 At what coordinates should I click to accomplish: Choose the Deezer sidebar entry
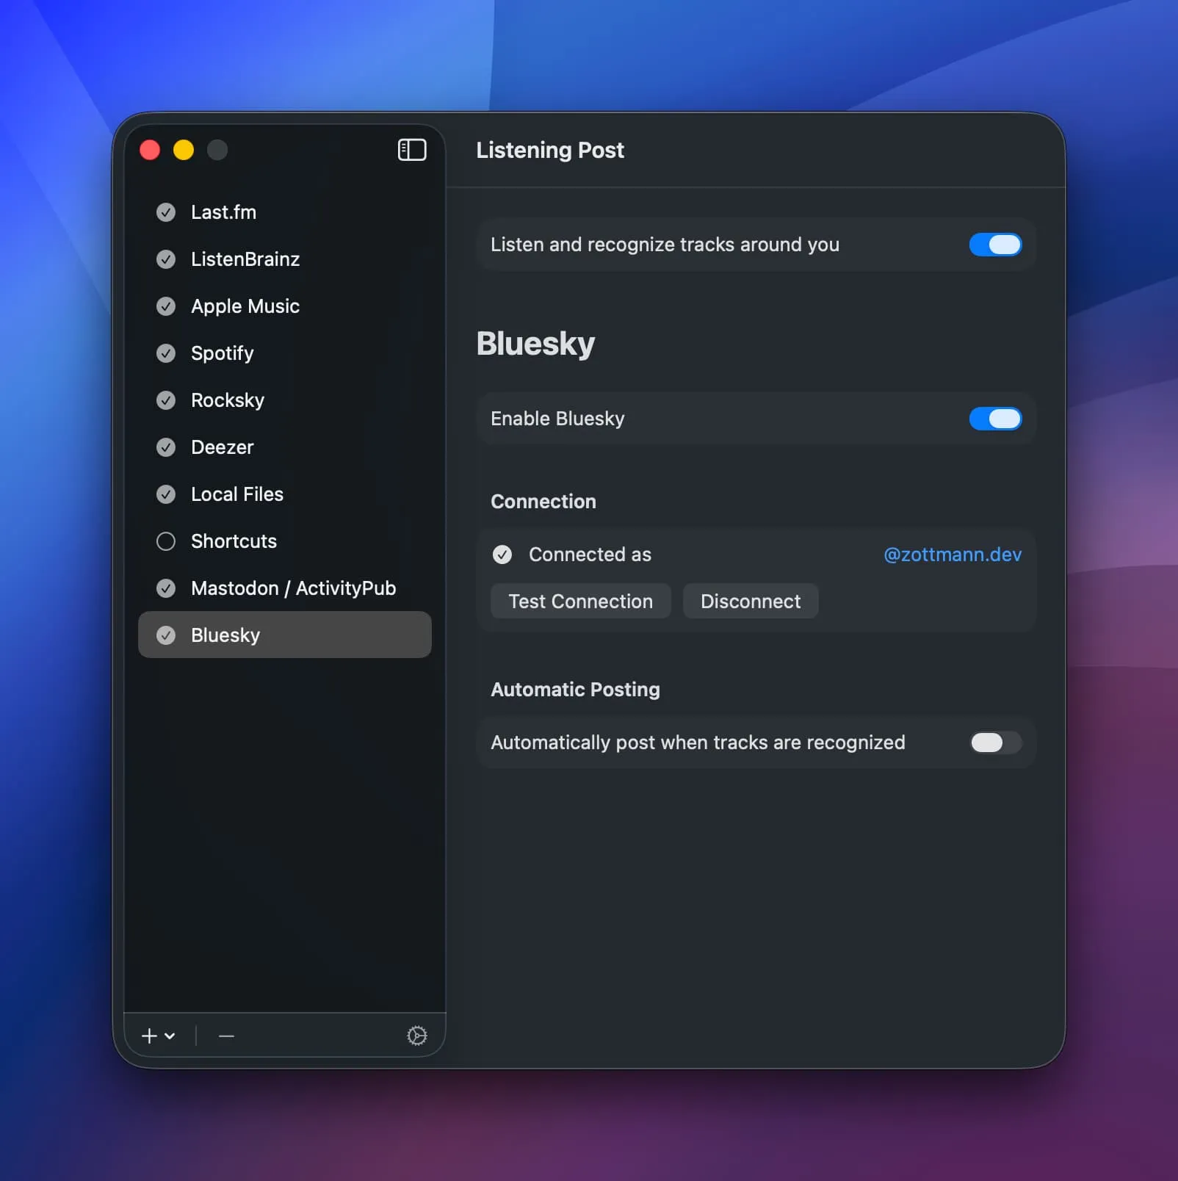click(222, 447)
